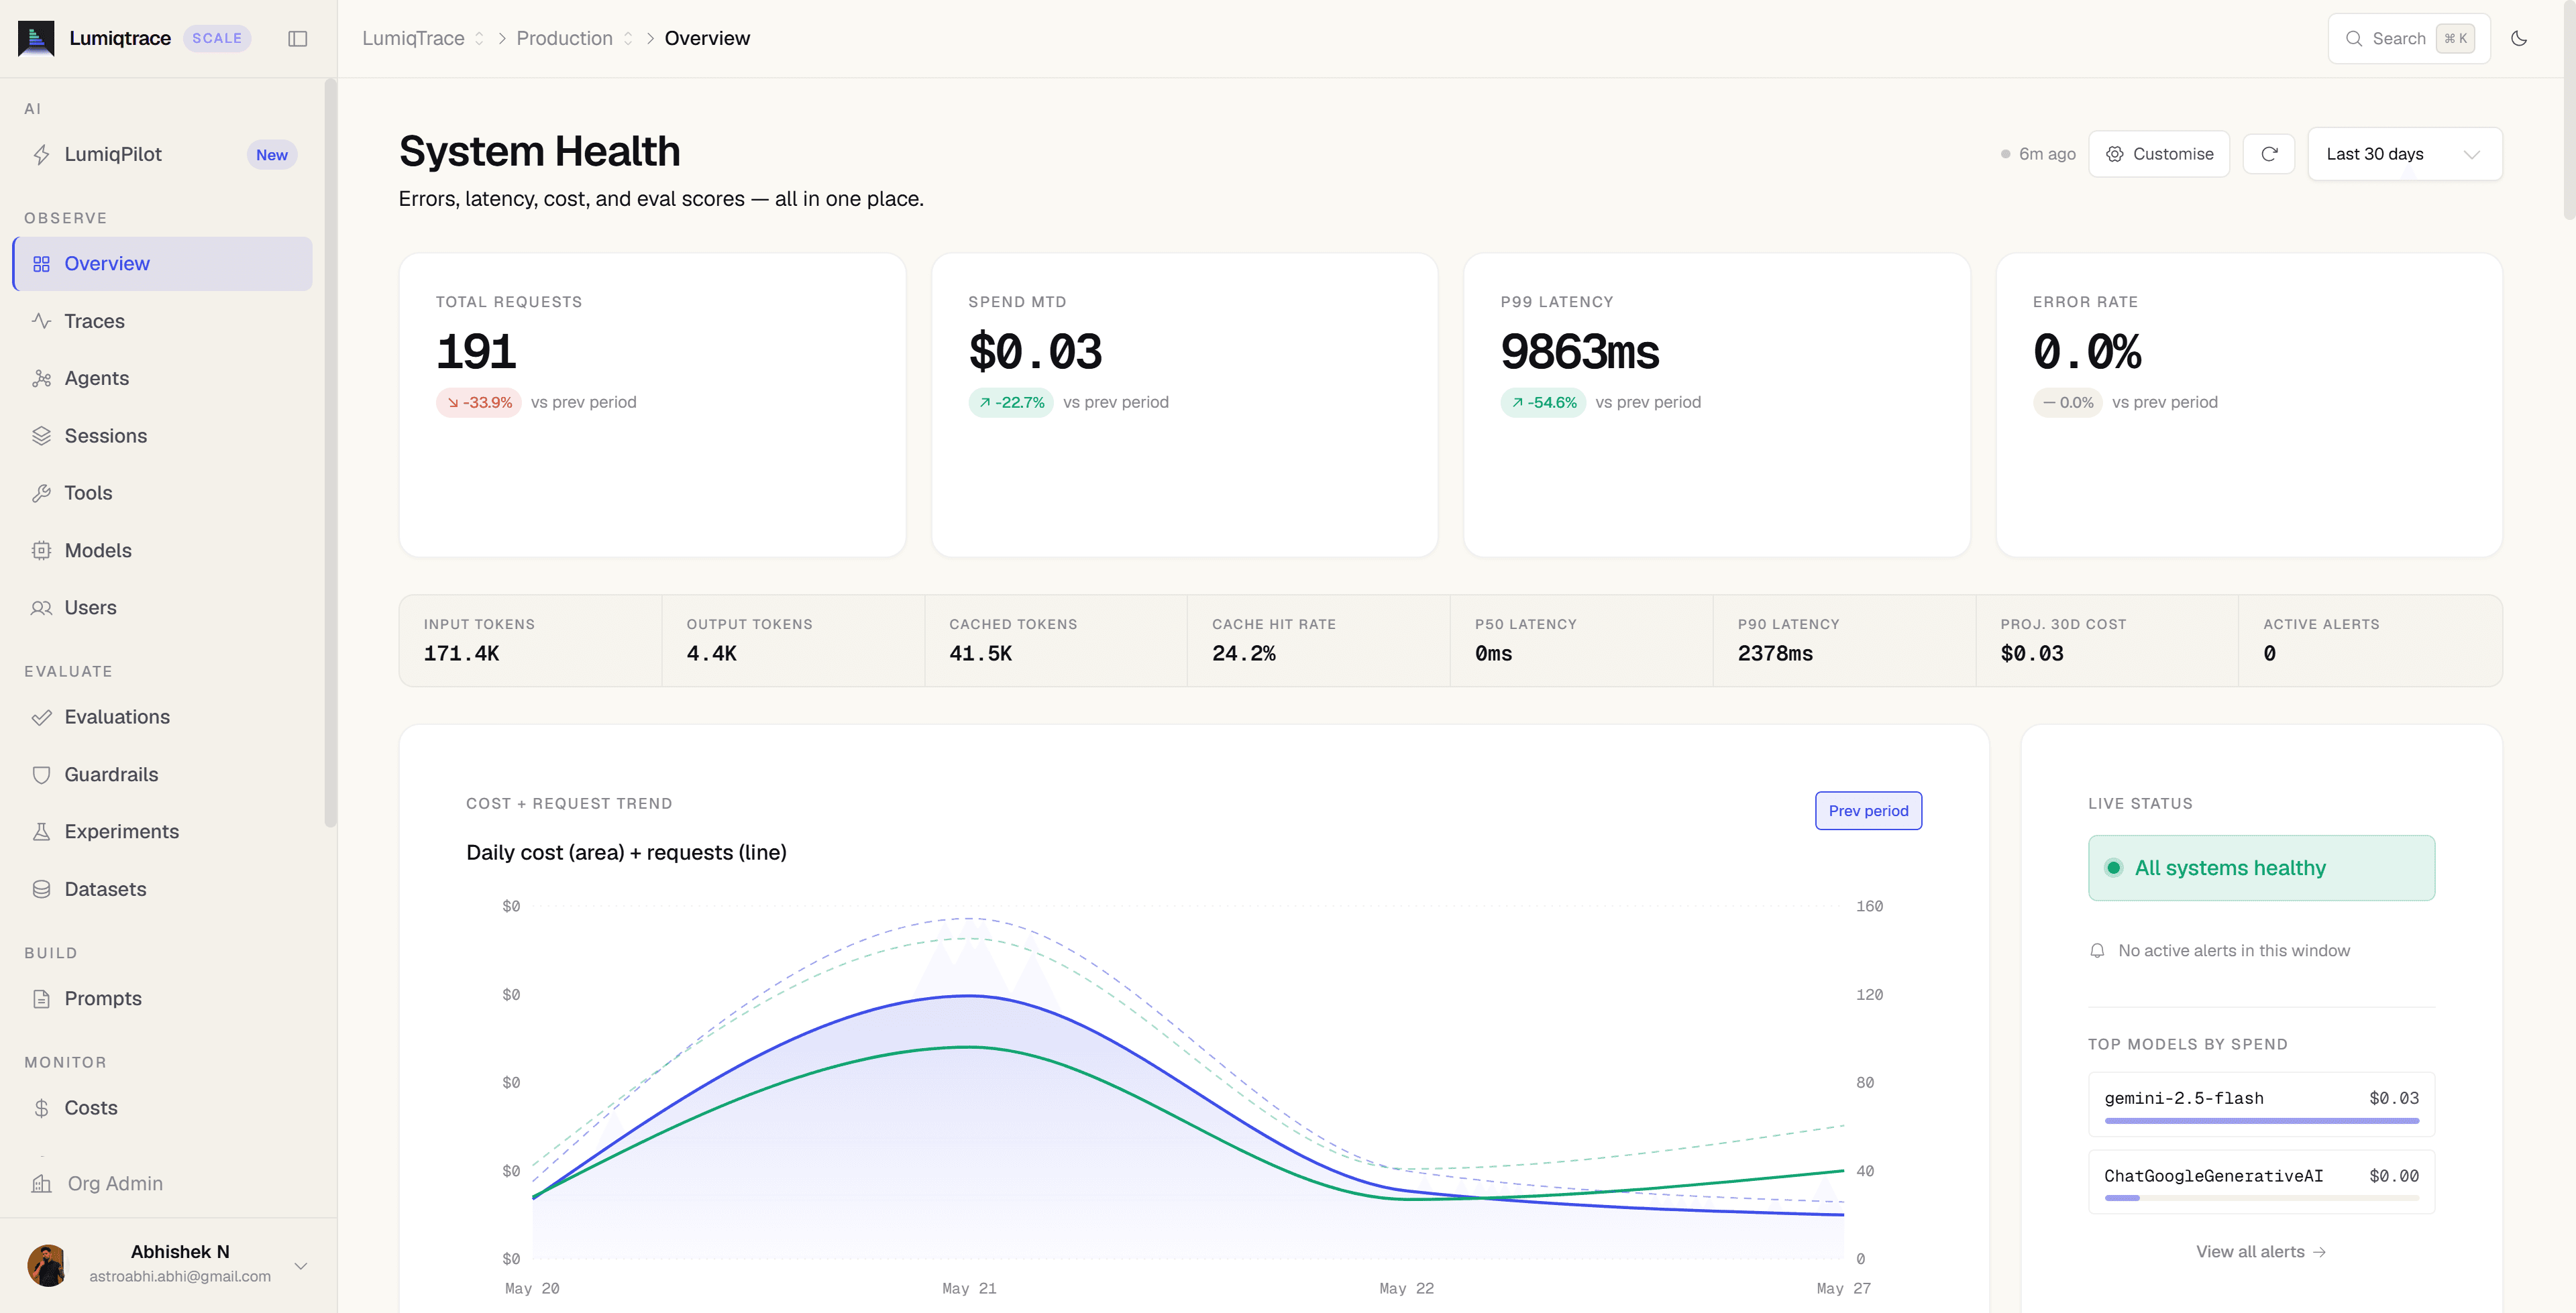Open the Agents page icon
The width and height of the screenshot is (2576, 1313).
click(41, 378)
